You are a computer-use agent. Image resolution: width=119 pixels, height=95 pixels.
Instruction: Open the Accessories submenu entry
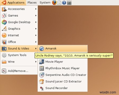coord(19,9)
